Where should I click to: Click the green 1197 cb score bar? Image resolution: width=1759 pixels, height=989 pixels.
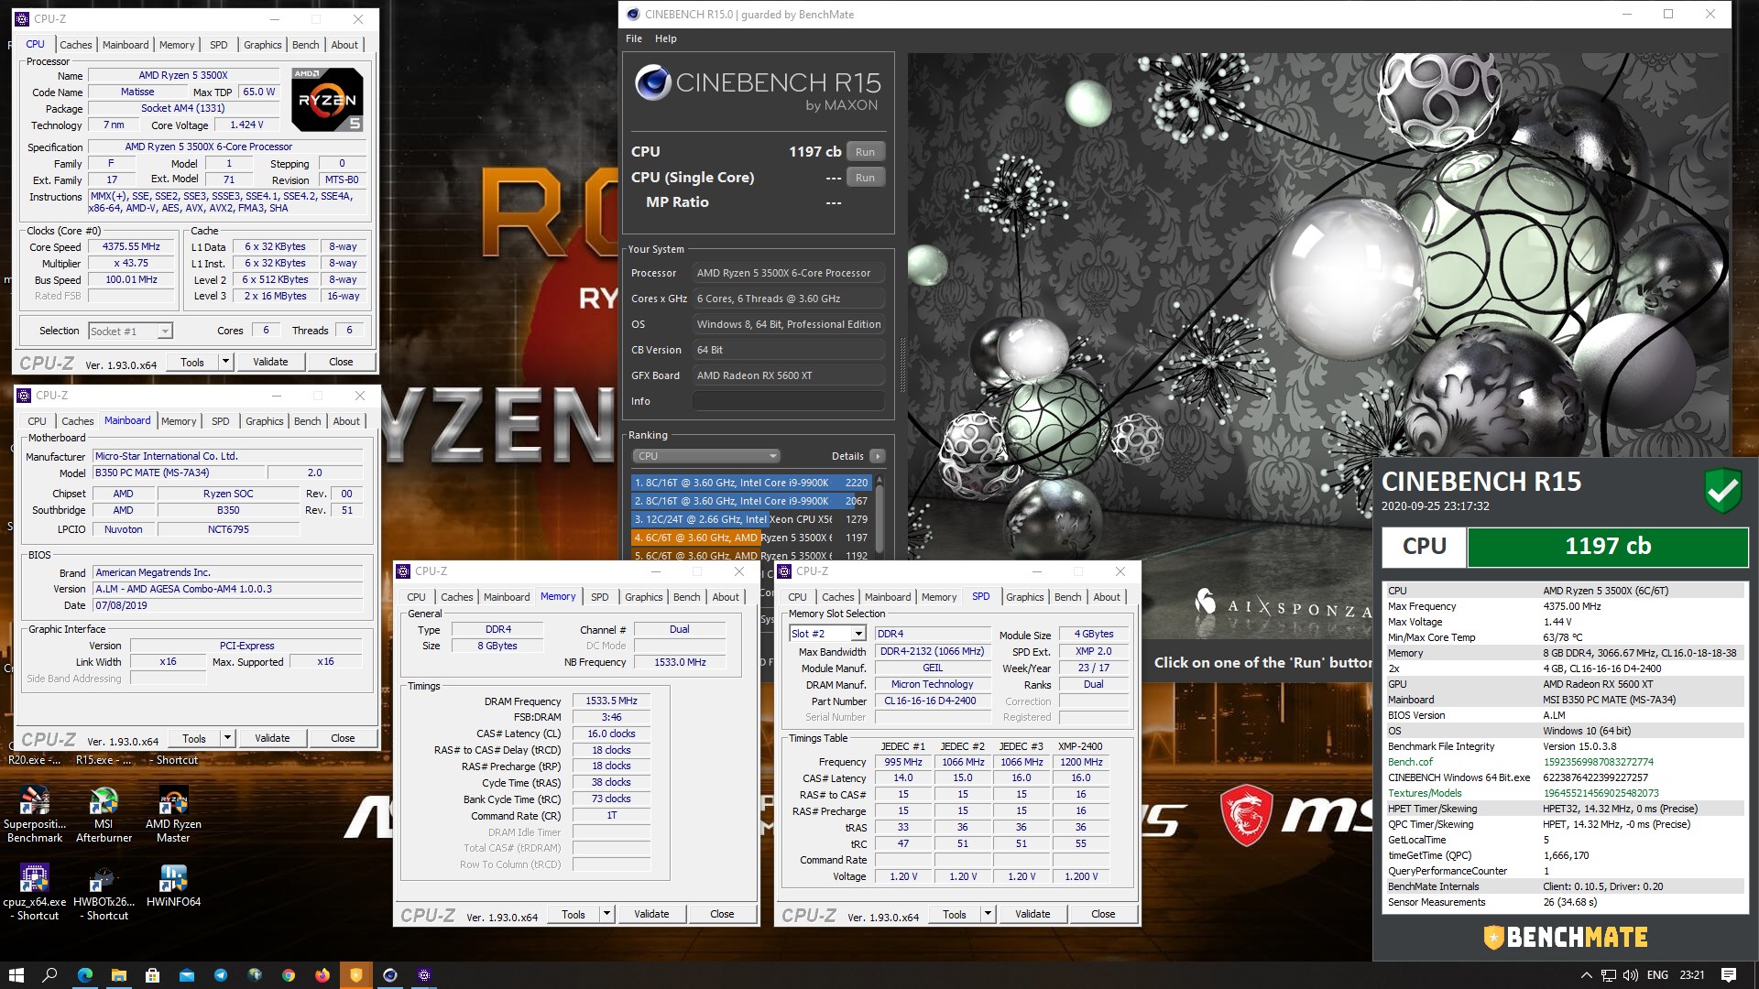pos(1608,547)
